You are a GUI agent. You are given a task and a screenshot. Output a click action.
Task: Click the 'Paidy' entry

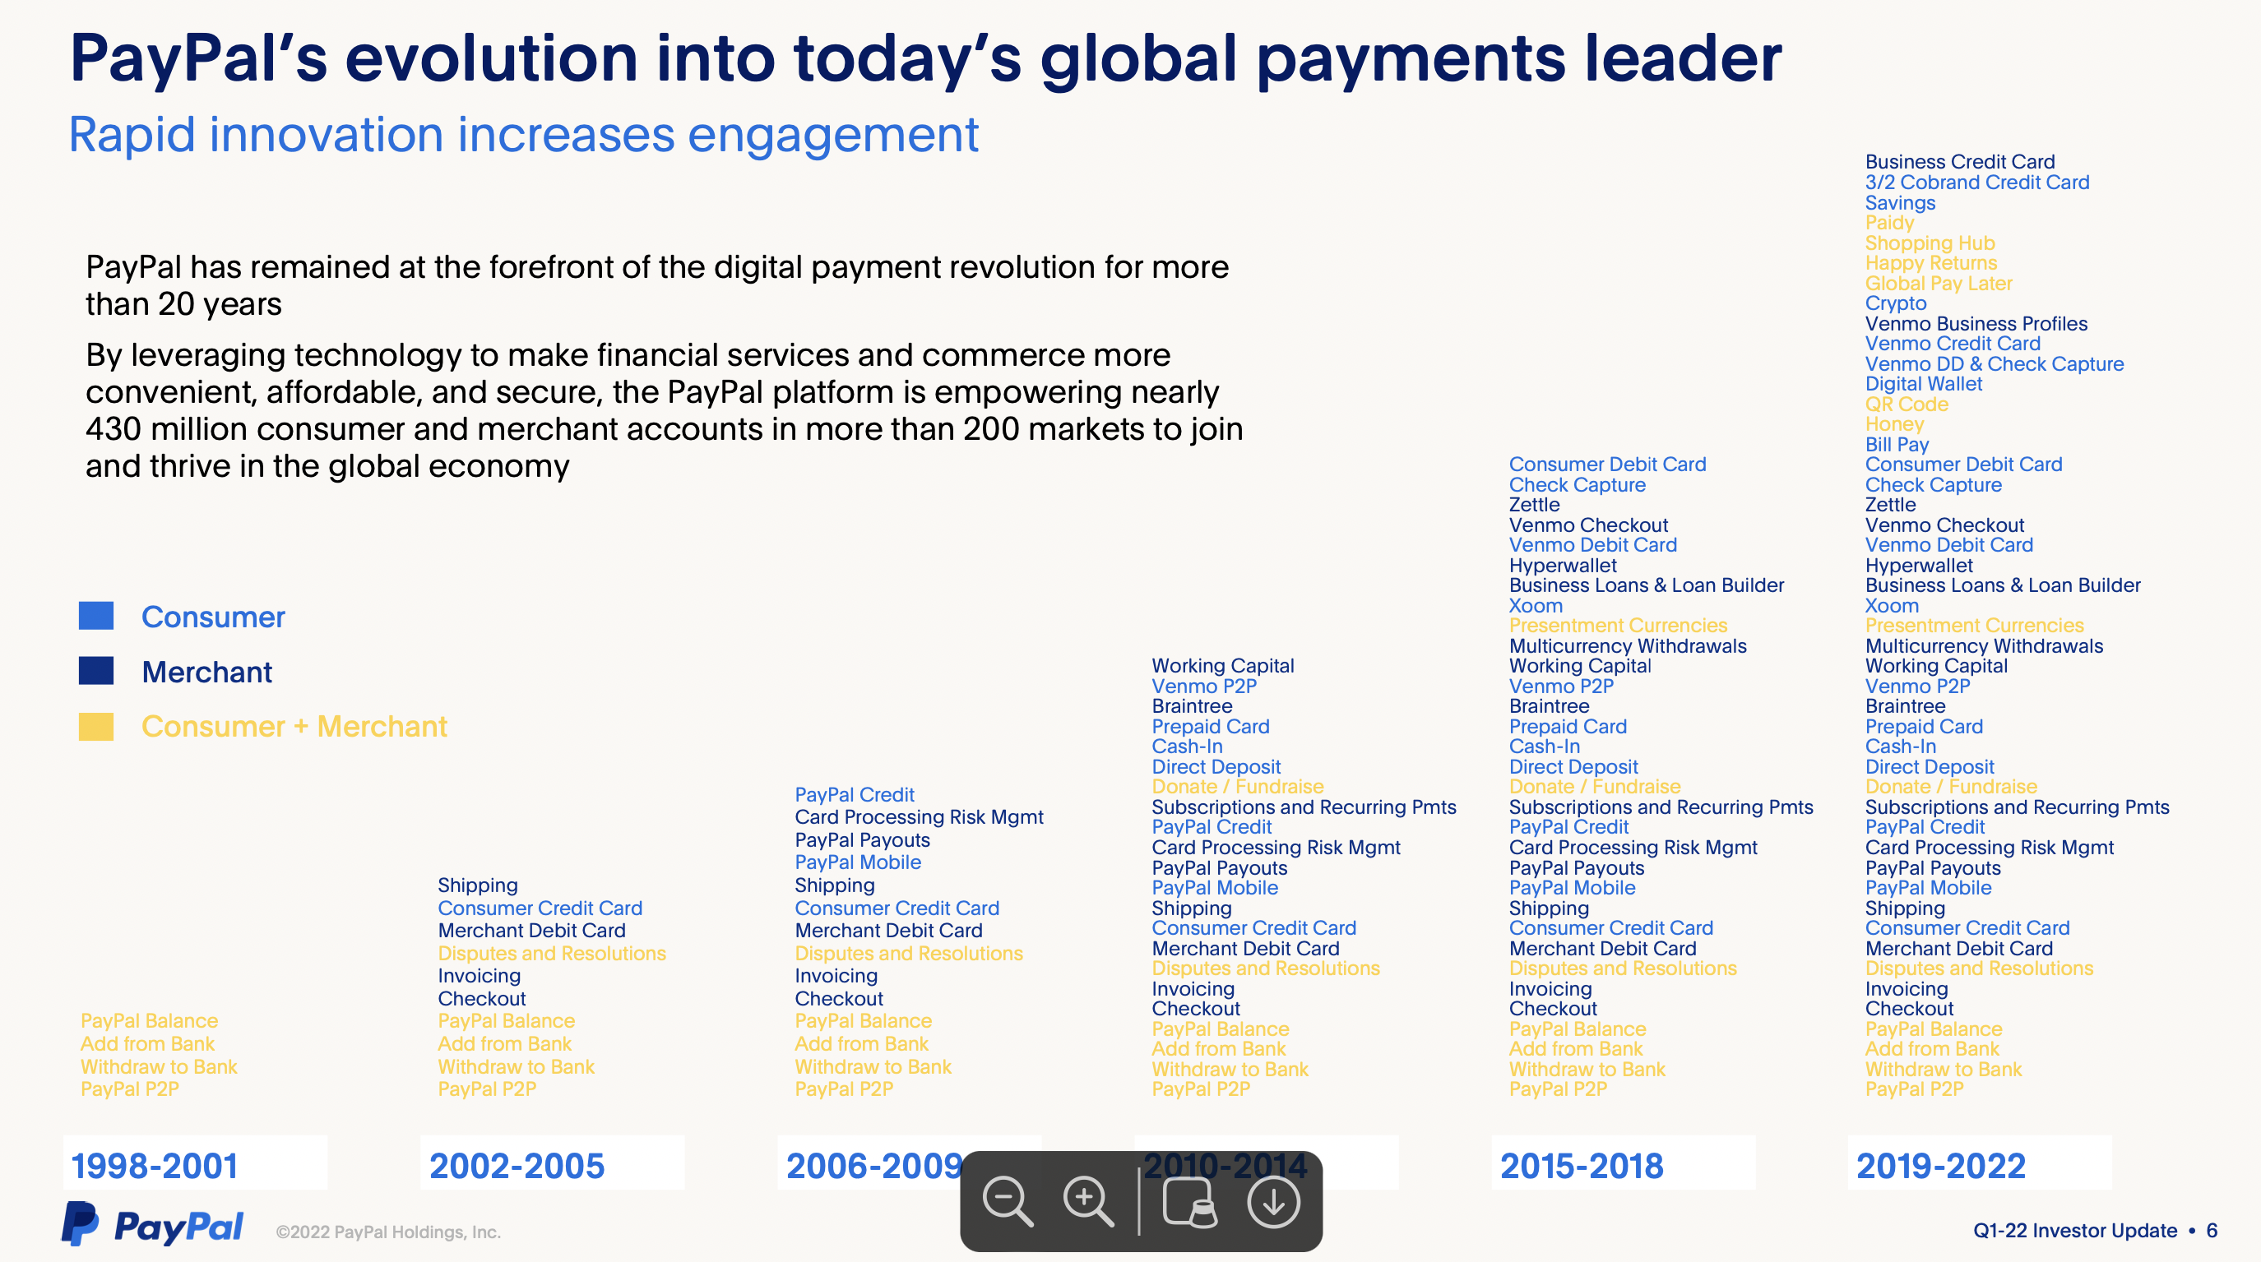coord(1890,223)
